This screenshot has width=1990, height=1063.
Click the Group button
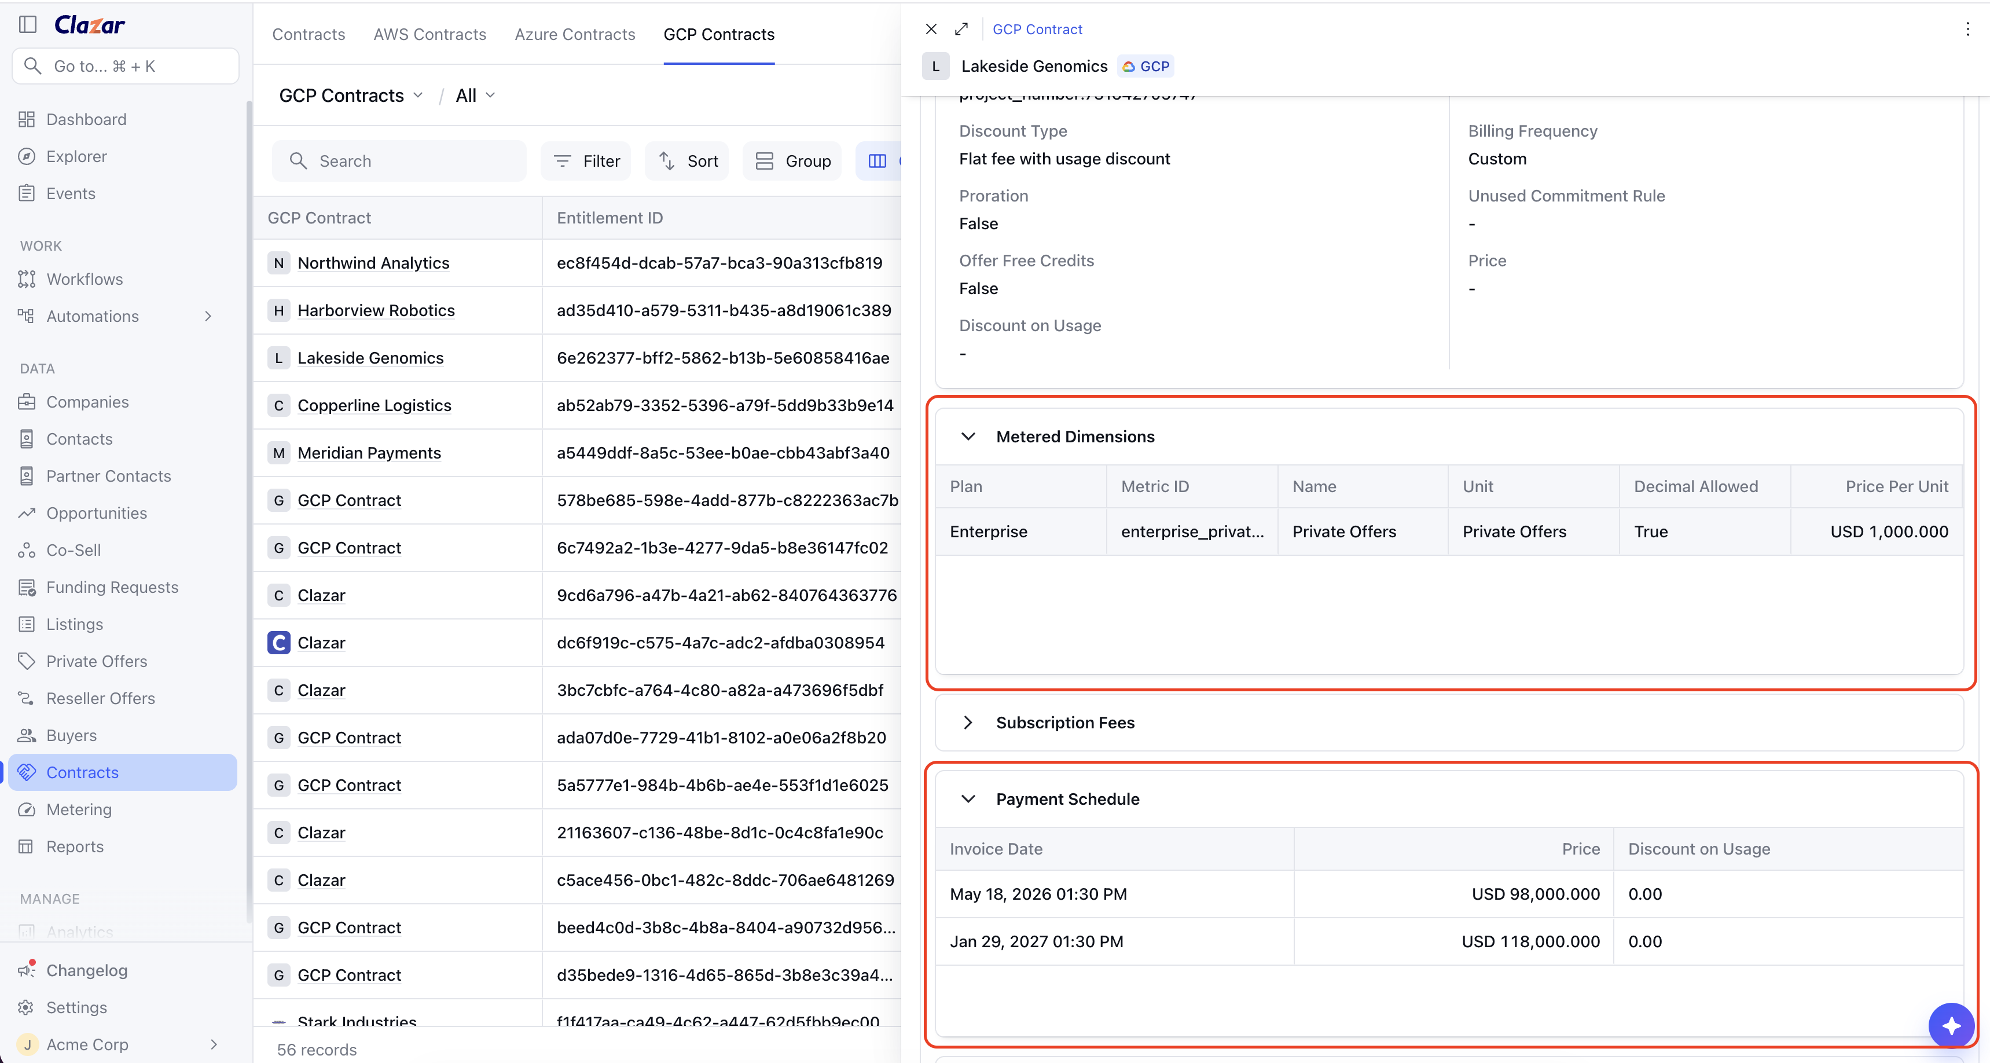(x=792, y=161)
